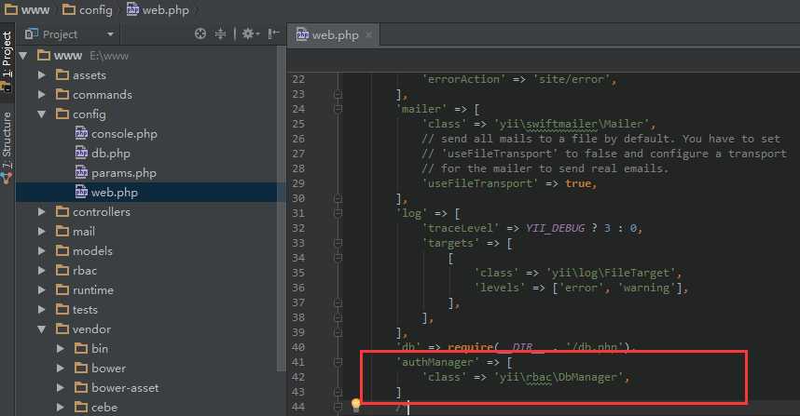Select the rbac folder row
Viewport: 800px width, 416px height.
[148, 271]
